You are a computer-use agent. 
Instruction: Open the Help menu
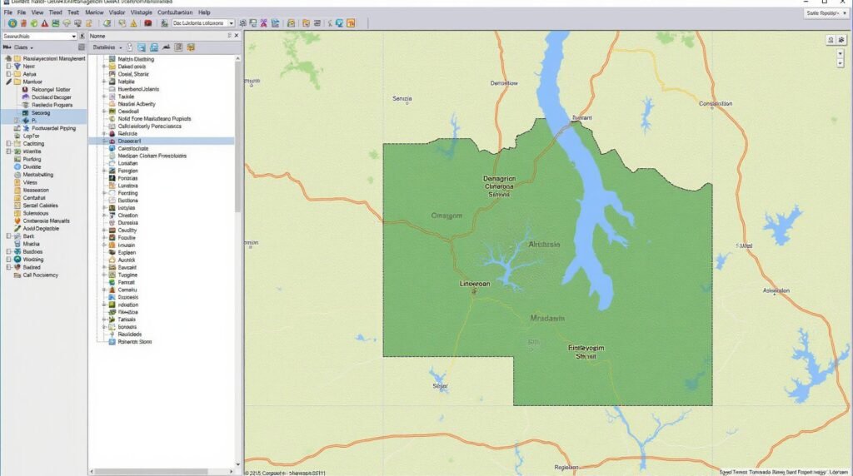coord(204,12)
